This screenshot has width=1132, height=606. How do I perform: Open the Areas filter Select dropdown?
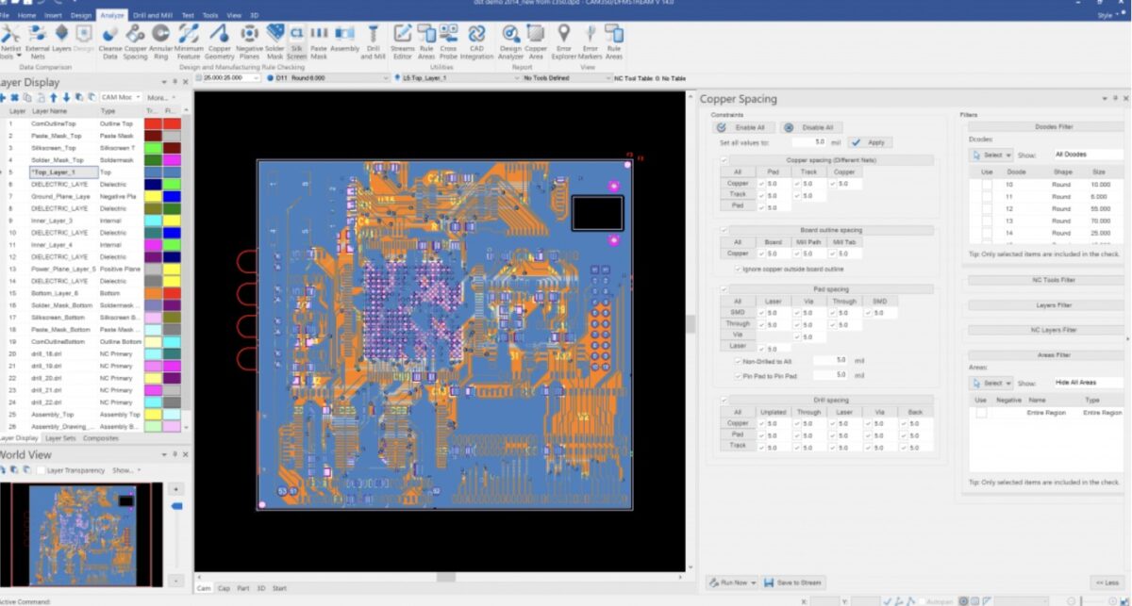point(991,384)
